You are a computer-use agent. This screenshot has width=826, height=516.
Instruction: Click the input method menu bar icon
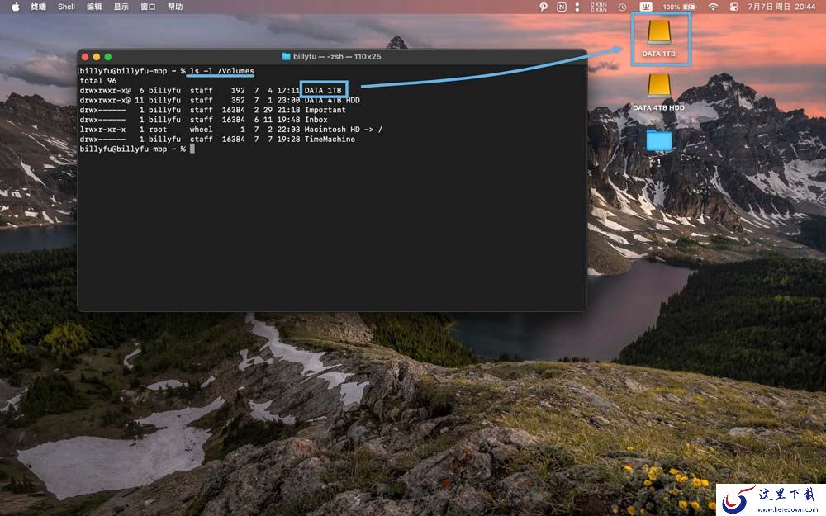coord(646,7)
